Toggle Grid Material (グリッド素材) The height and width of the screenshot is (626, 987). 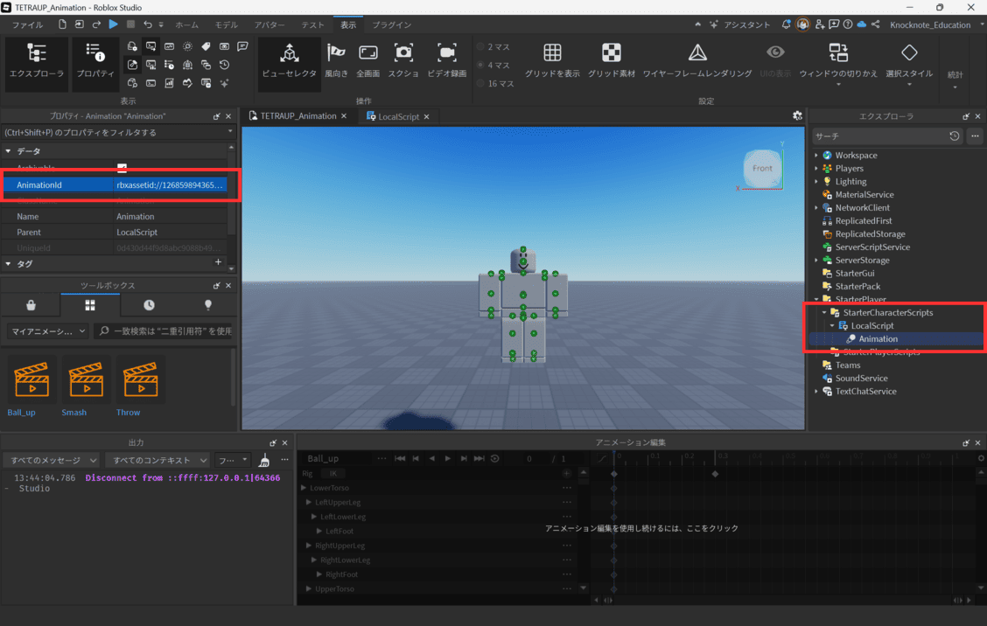coord(612,61)
